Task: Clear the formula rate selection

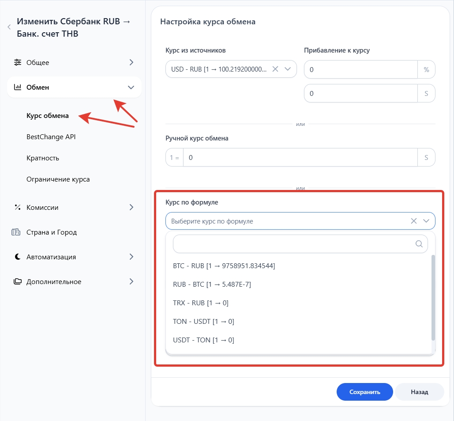Action: click(x=414, y=221)
